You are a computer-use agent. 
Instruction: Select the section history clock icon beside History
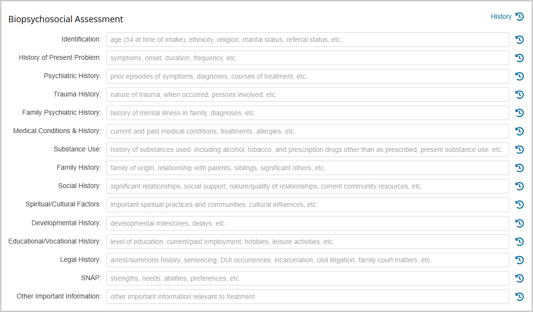coord(519,17)
